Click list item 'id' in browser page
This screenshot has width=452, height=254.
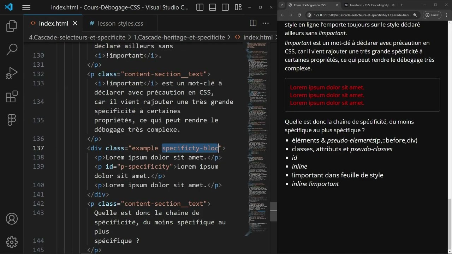click(x=295, y=158)
